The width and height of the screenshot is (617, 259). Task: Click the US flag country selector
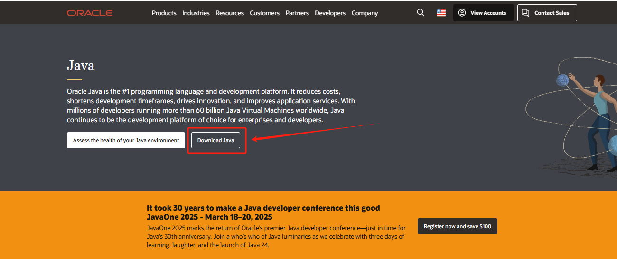click(441, 13)
